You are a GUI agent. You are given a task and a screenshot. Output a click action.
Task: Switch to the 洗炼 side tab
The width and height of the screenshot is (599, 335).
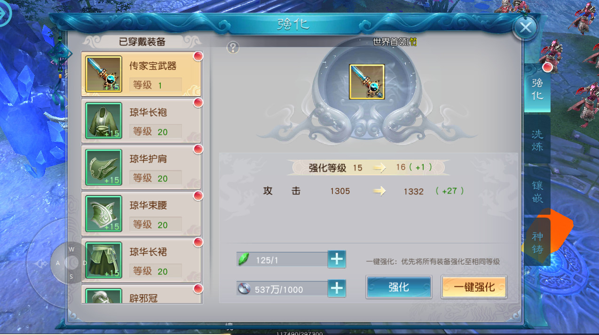537,140
